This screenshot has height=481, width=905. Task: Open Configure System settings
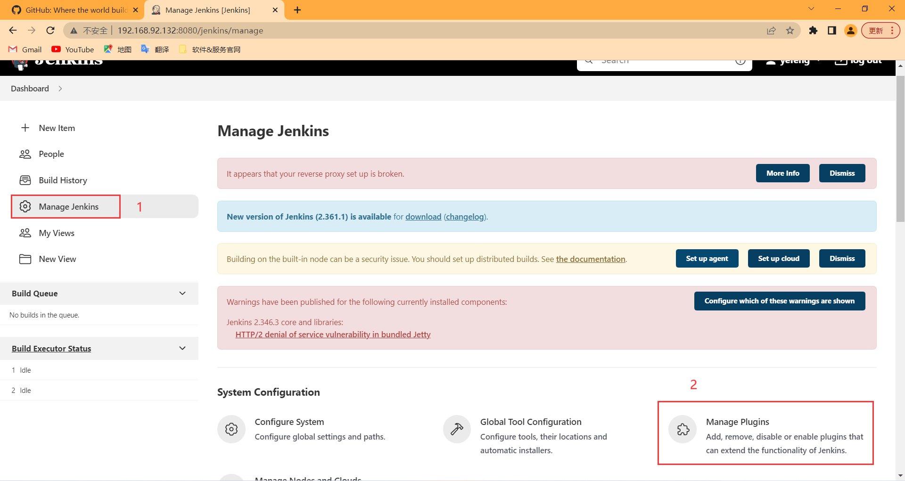pos(289,422)
